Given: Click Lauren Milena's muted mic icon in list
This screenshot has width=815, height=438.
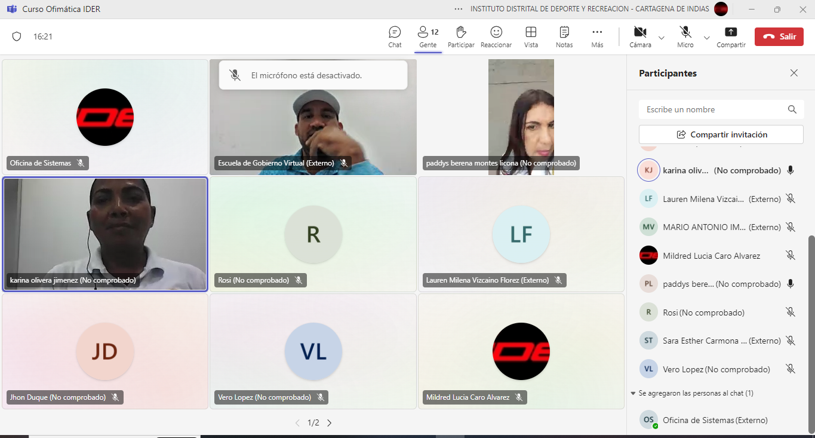Looking at the screenshot, I should tap(791, 198).
